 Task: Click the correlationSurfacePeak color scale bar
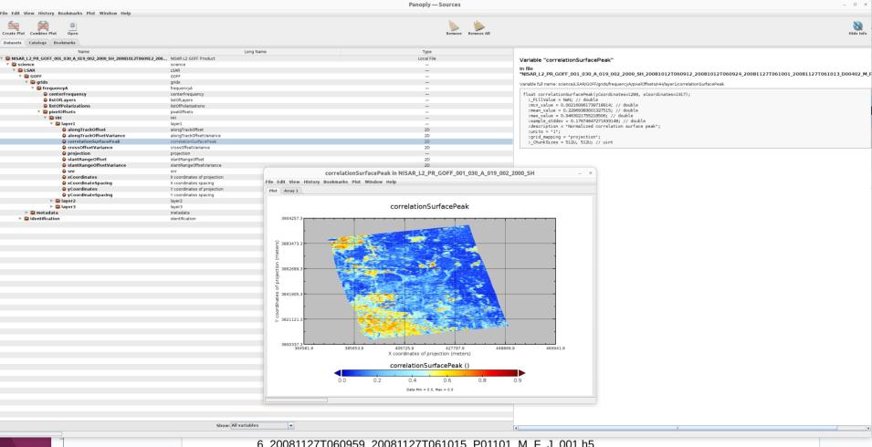(429, 373)
